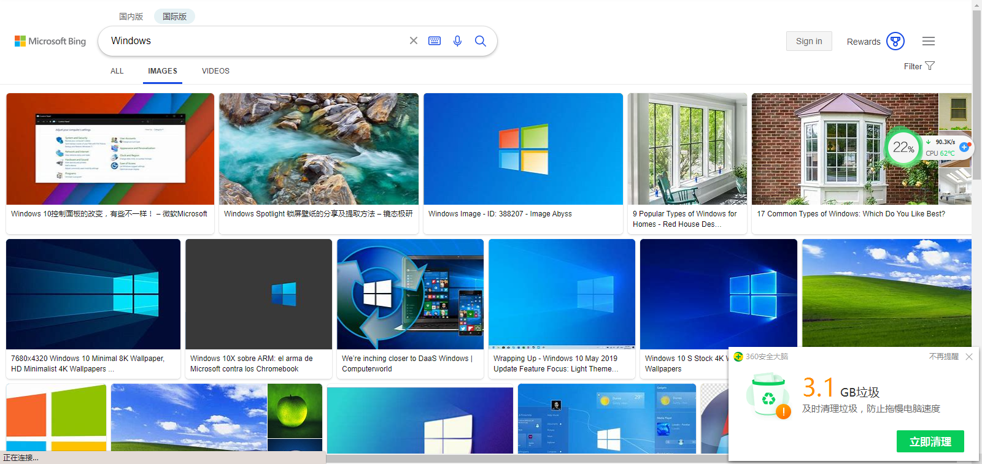The width and height of the screenshot is (982, 464).
Task: Click the Filter funnel icon
Action: pyautogui.click(x=930, y=66)
